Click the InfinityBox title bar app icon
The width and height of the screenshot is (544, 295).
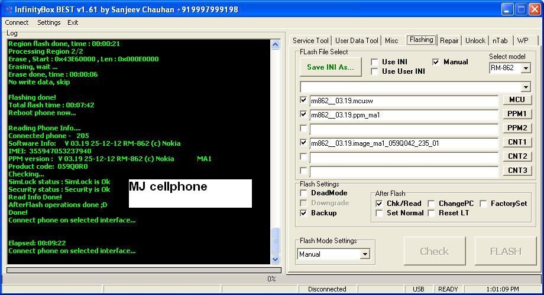pos(8,9)
